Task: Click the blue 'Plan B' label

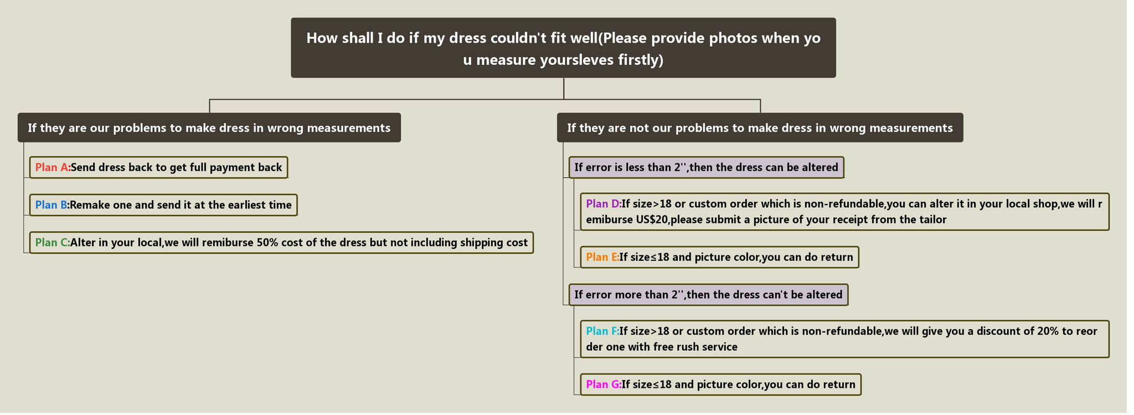Action: click(x=51, y=205)
